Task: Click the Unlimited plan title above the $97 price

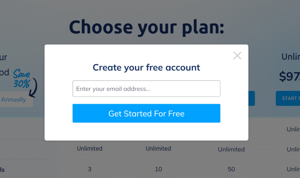Action: (291, 57)
